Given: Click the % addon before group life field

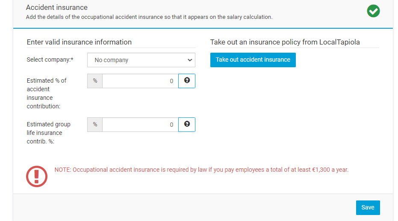Looking at the screenshot, I should coord(95,125).
